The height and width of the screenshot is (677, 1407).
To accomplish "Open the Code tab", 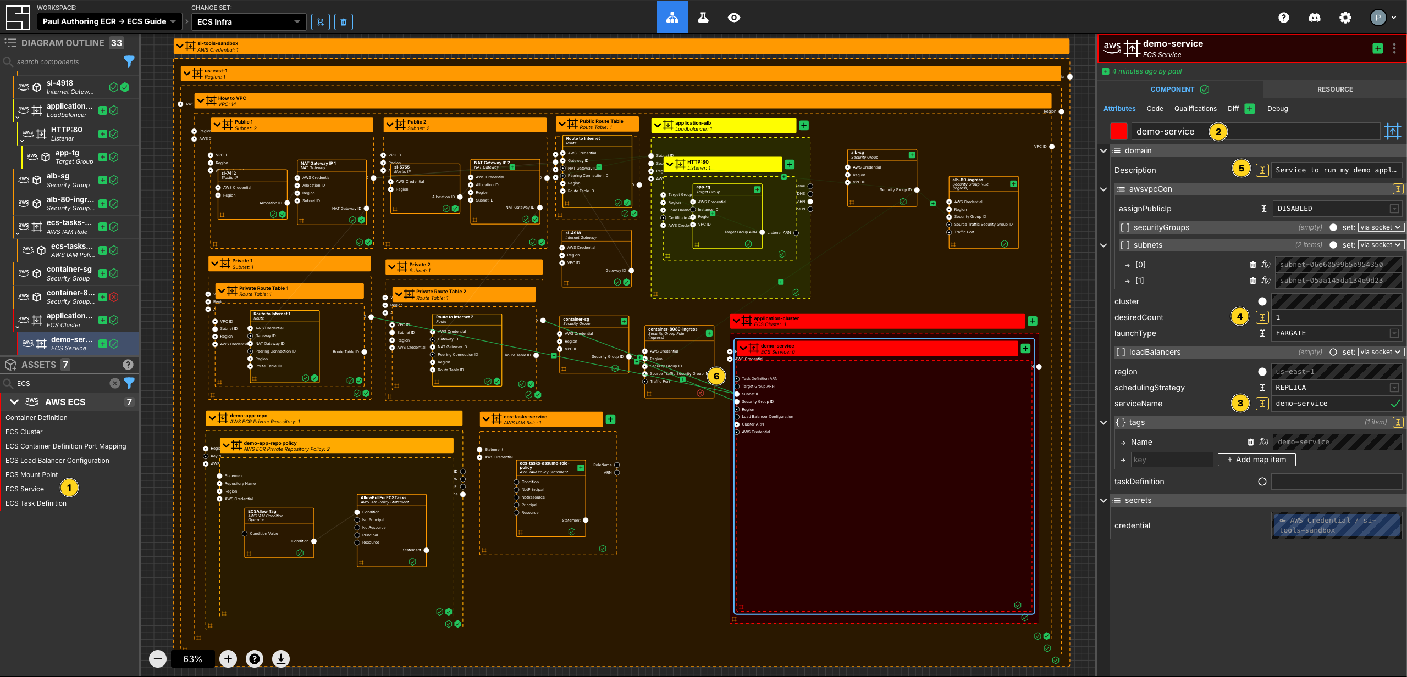I will pyautogui.click(x=1155, y=109).
